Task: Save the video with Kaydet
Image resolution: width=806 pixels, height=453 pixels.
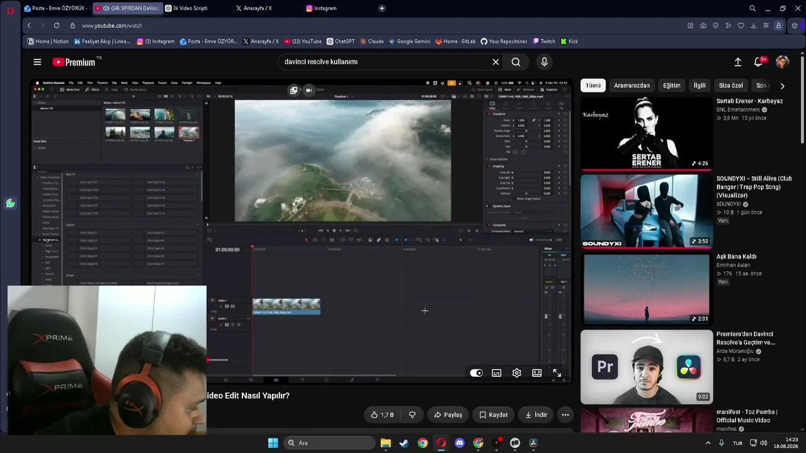Action: pos(494,415)
